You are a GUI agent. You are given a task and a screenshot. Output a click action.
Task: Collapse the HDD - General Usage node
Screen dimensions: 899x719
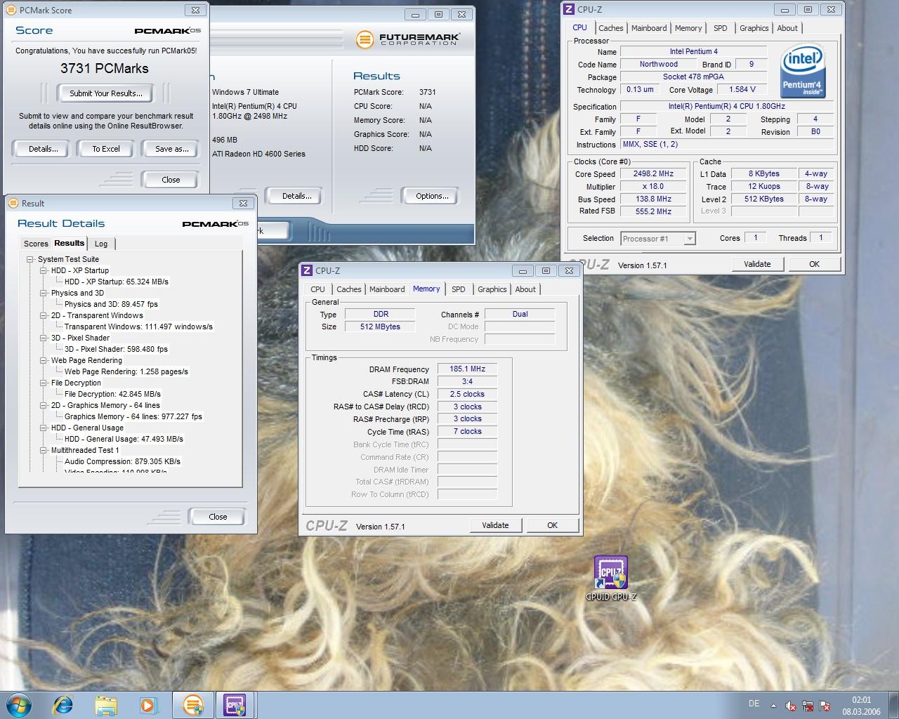point(44,428)
